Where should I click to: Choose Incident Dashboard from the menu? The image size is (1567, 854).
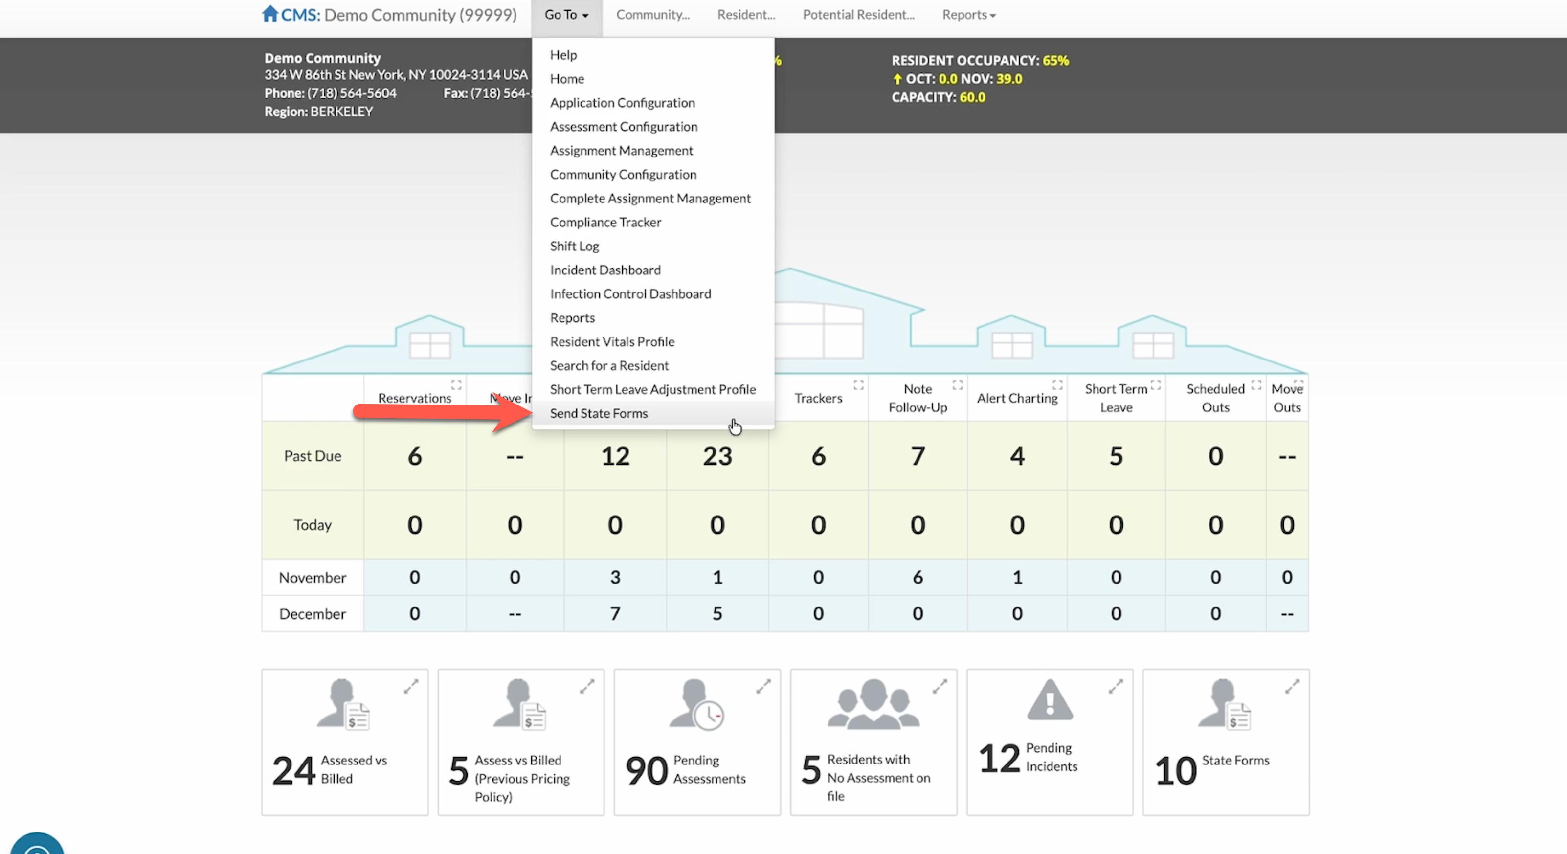click(x=604, y=270)
